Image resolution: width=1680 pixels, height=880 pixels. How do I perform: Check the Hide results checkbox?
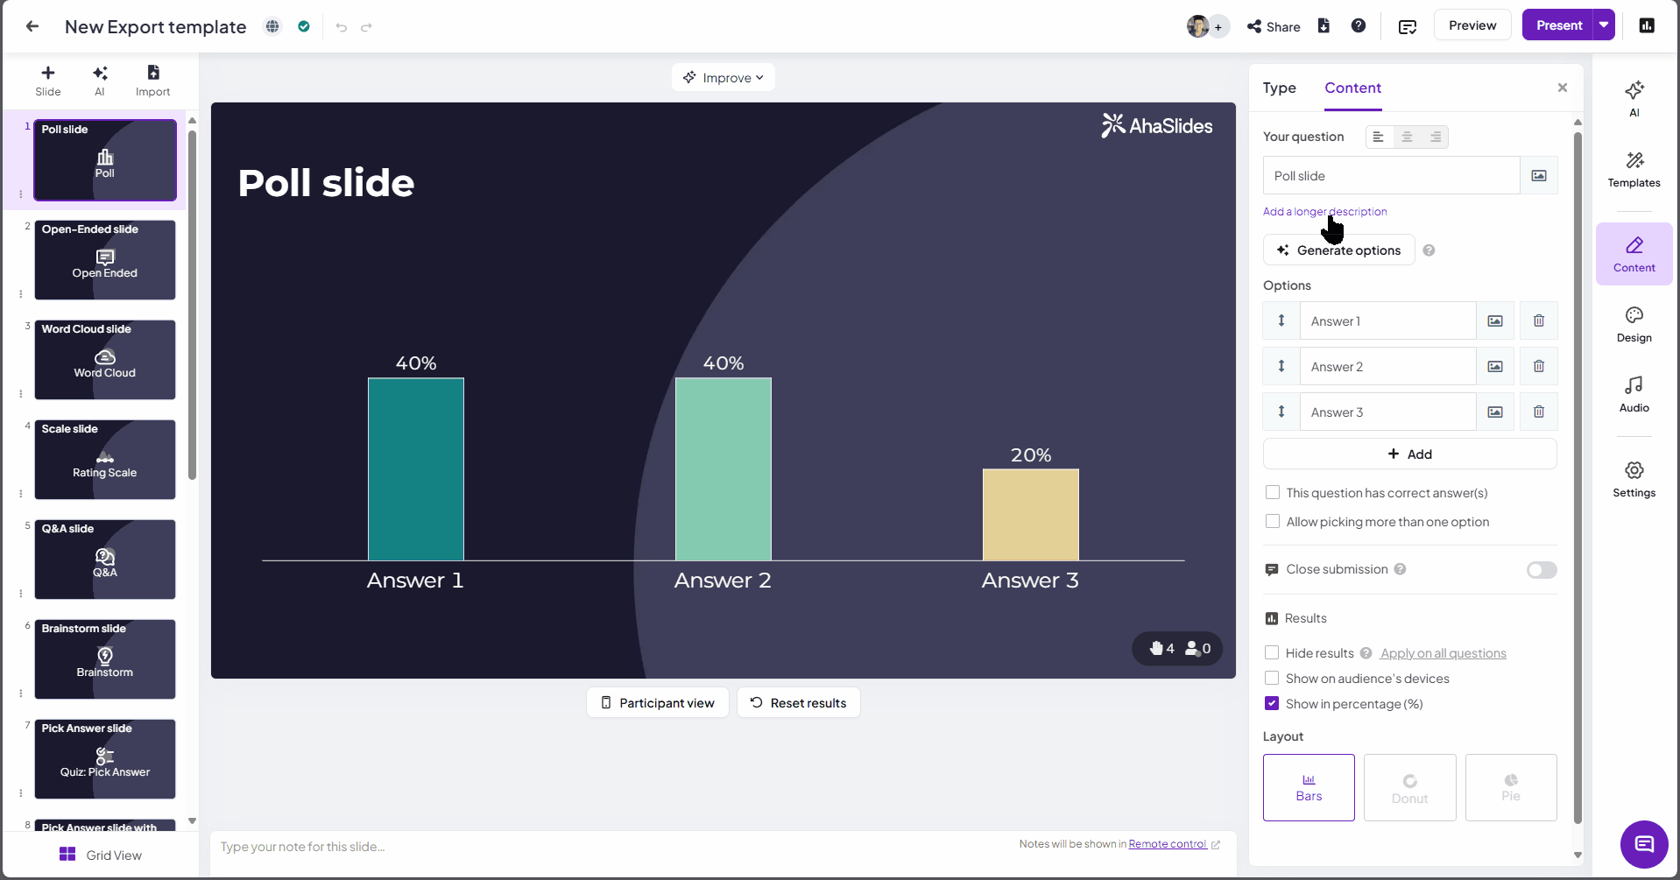coord(1272,653)
